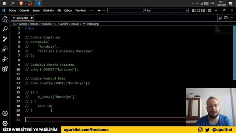Select the index.php editor tab
Viewport: 236px width, 133px height.
click(x=22, y=18)
